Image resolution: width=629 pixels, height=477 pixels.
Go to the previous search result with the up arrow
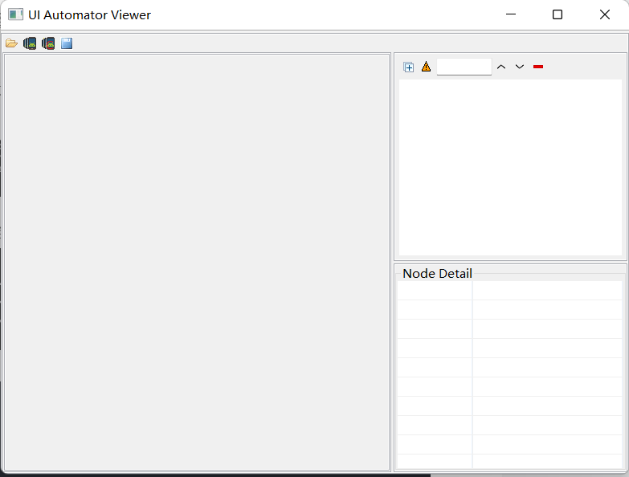[x=501, y=67]
